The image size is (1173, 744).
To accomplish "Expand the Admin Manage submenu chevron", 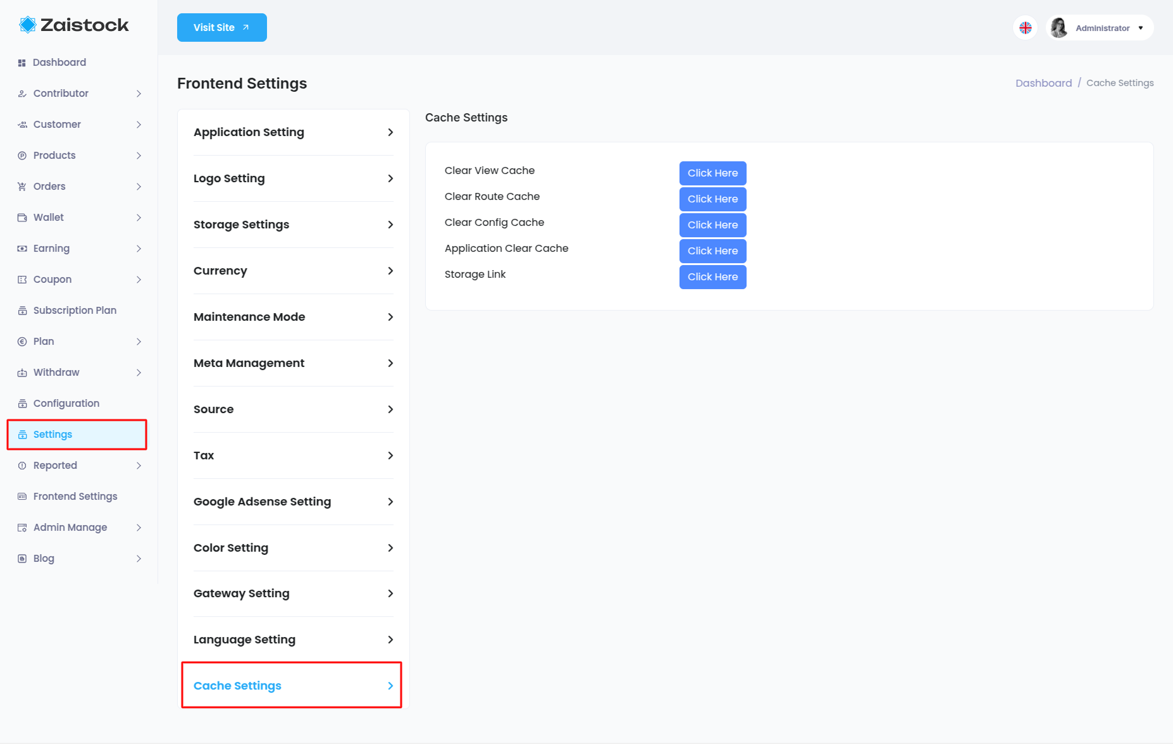I will pos(139,528).
